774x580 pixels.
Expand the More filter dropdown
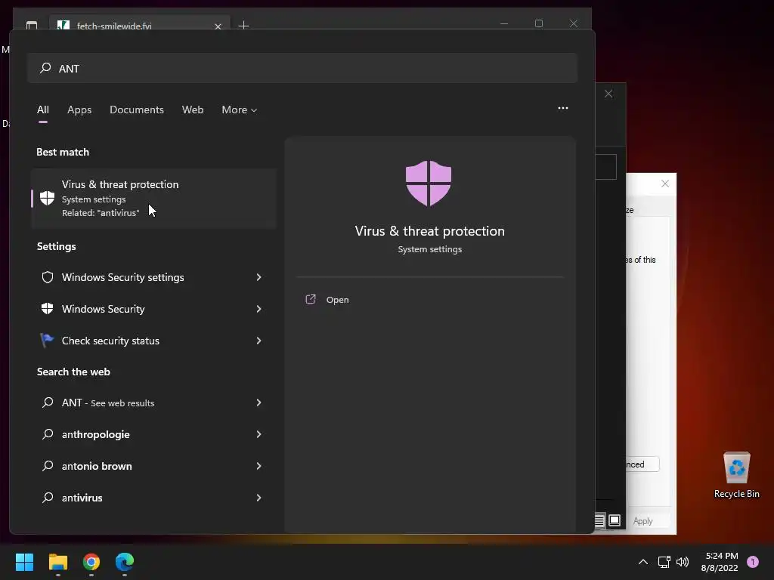240,110
